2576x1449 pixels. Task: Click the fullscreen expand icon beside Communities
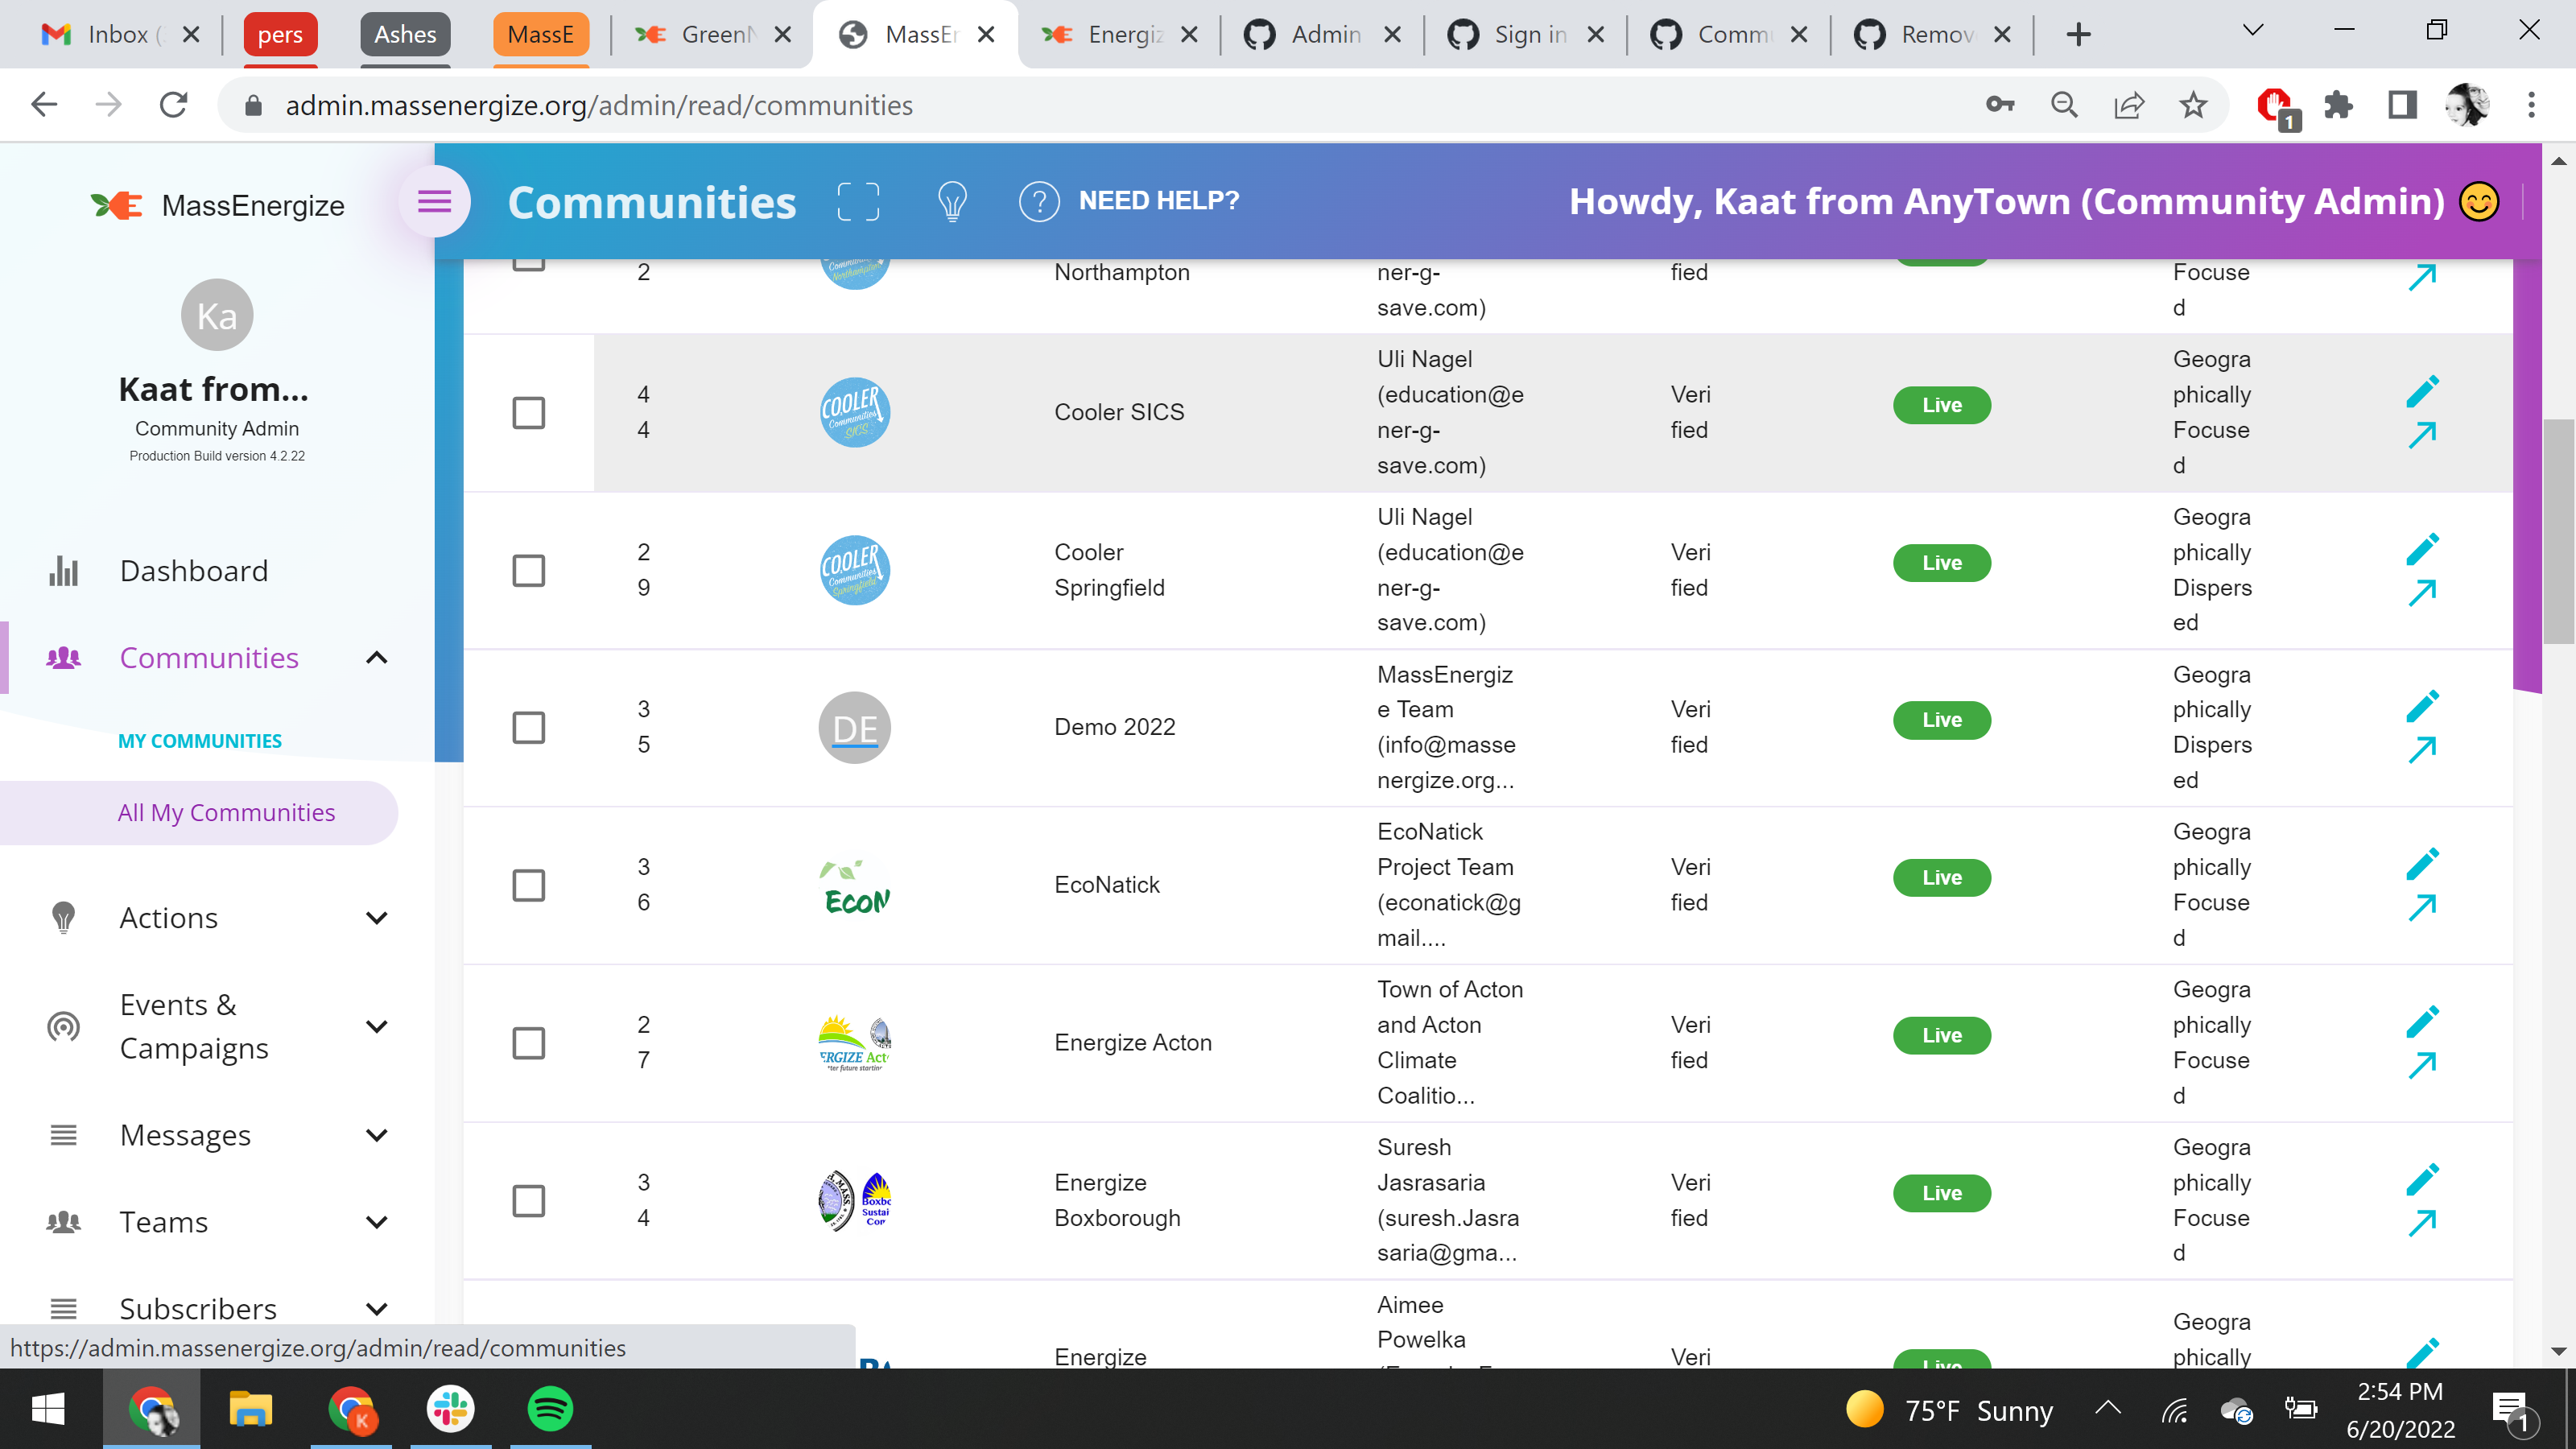pos(859,201)
